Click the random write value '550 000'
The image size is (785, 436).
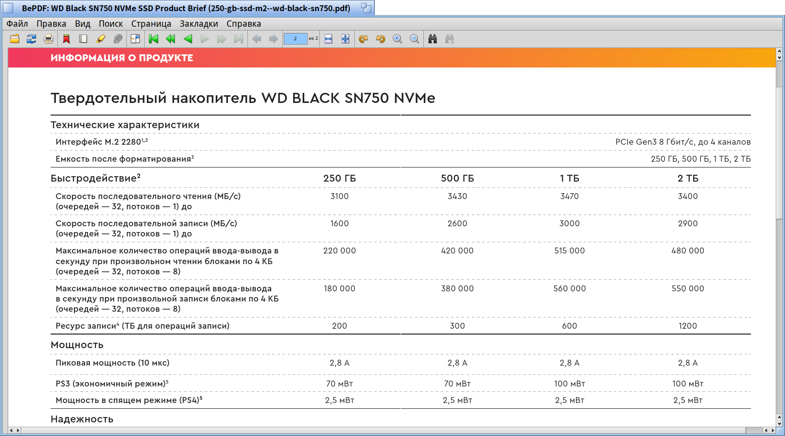[688, 288]
